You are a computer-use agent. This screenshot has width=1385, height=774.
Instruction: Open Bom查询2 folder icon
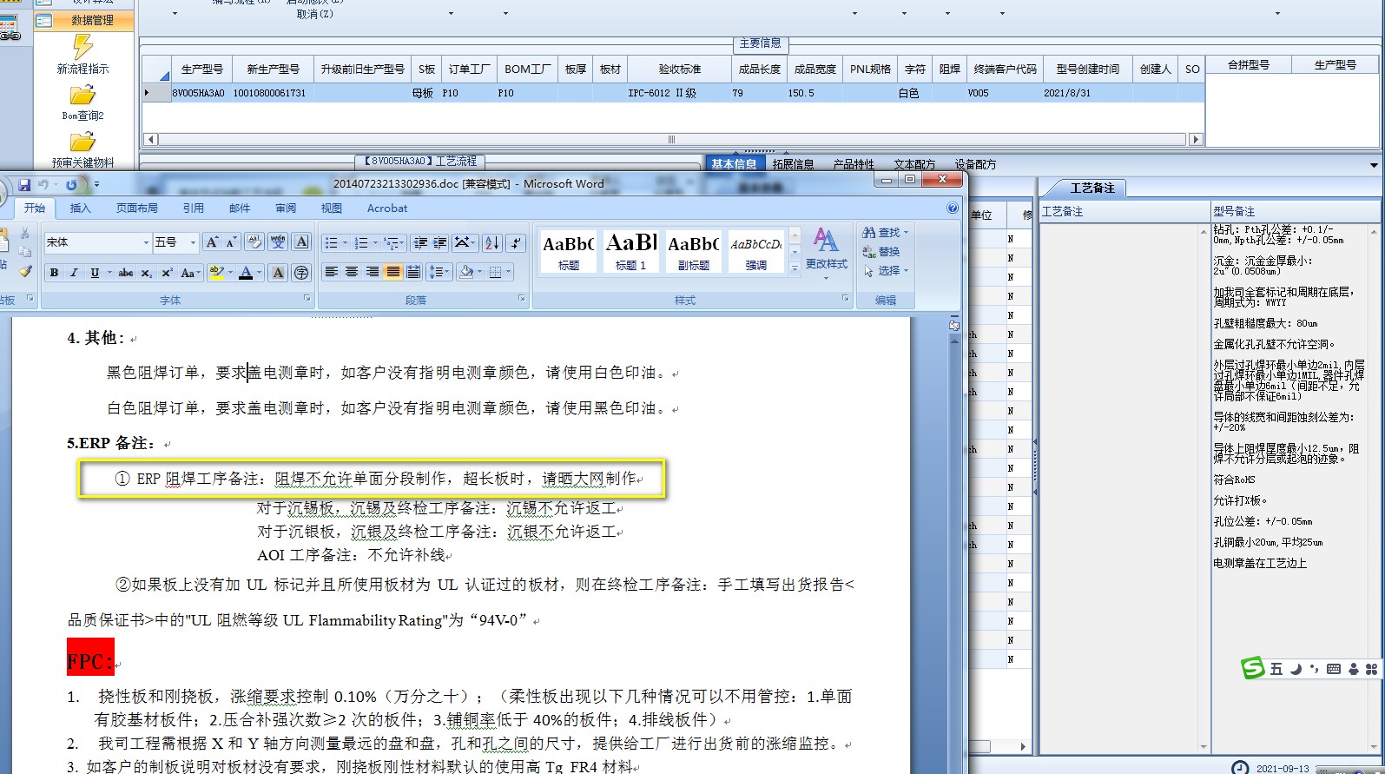point(82,95)
